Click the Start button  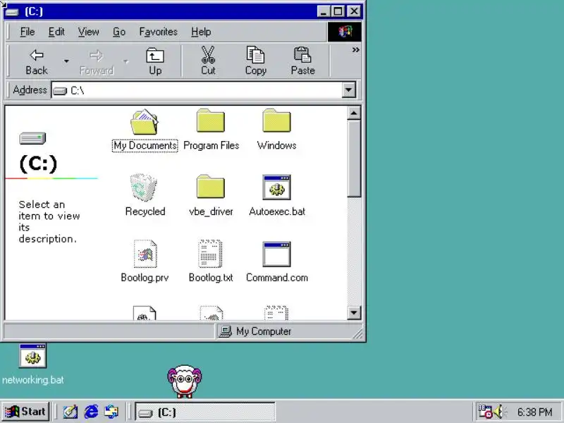coord(25,412)
